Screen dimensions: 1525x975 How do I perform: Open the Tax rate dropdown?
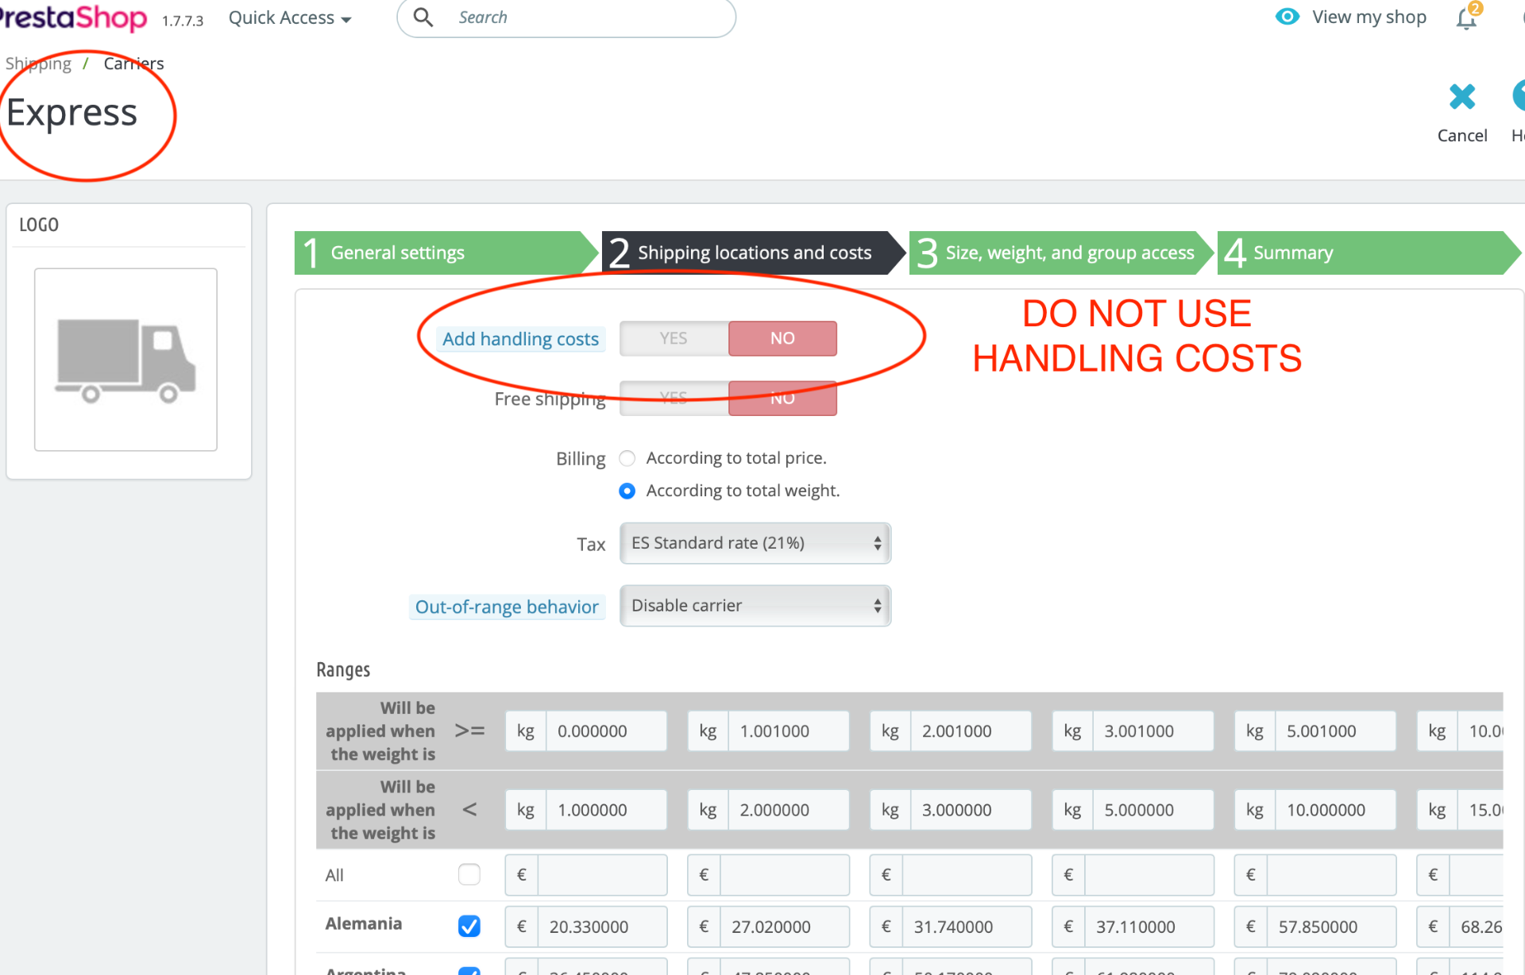pyautogui.click(x=755, y=543)
